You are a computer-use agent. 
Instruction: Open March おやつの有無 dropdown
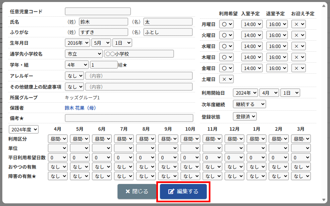click(x=301, y=167)
